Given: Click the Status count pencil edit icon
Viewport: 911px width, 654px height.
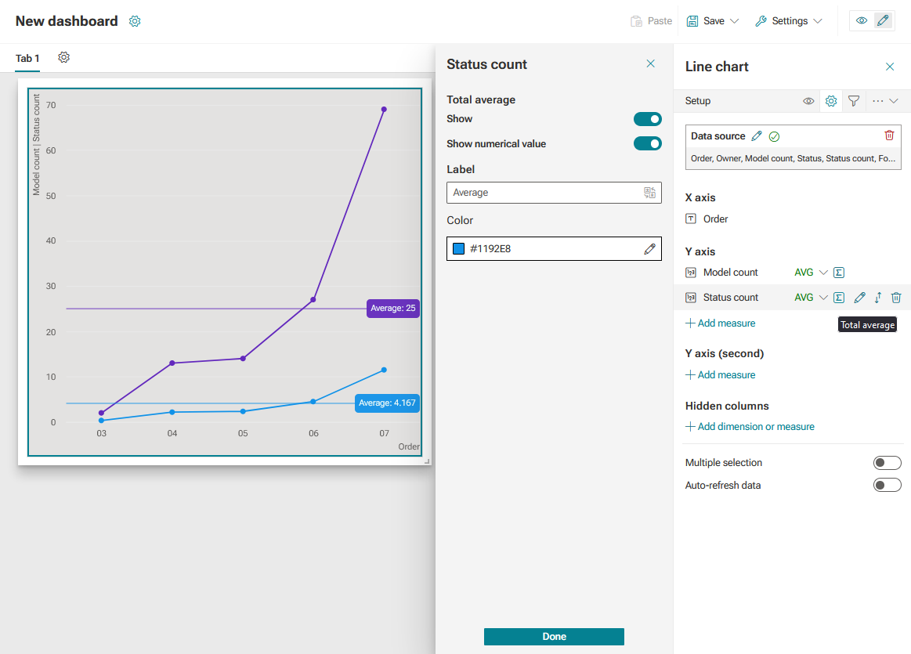Looking at the screenshot, I should pos(860,298).
